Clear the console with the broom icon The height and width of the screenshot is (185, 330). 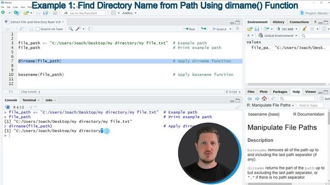(238, 107)
